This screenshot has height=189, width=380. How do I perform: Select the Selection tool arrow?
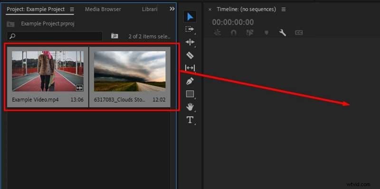(x=190, y=17)
